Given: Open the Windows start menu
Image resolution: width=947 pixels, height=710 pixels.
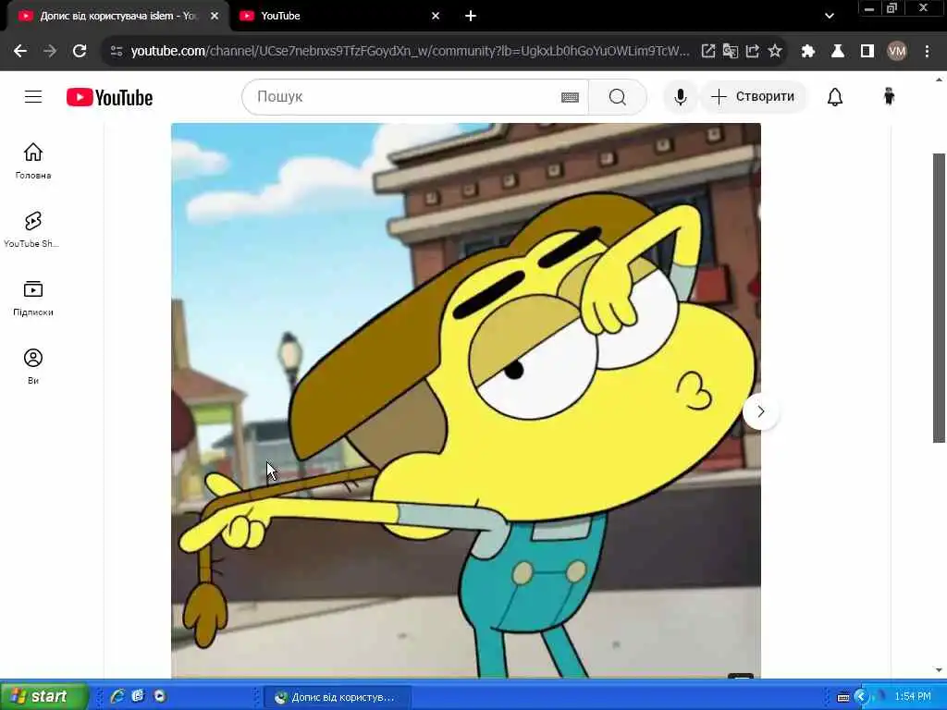Looking at the screenshot, I should pos(44,696).
